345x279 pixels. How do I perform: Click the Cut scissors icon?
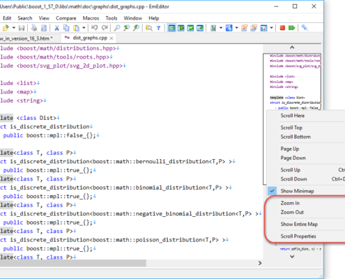click(56, 28)
